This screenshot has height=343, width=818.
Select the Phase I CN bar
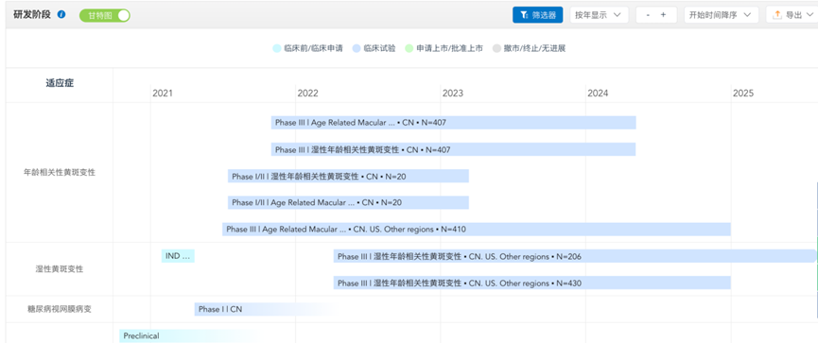tap(266, 309)
